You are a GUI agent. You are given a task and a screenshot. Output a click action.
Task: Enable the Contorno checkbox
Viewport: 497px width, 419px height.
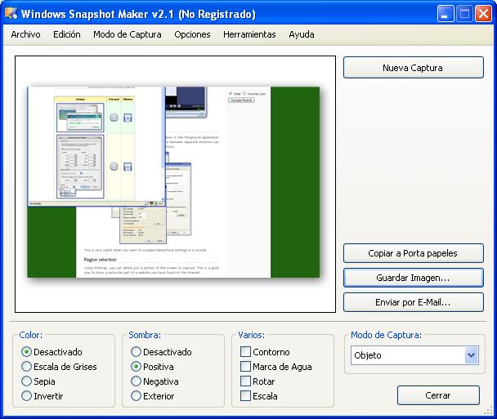point(245,352)
